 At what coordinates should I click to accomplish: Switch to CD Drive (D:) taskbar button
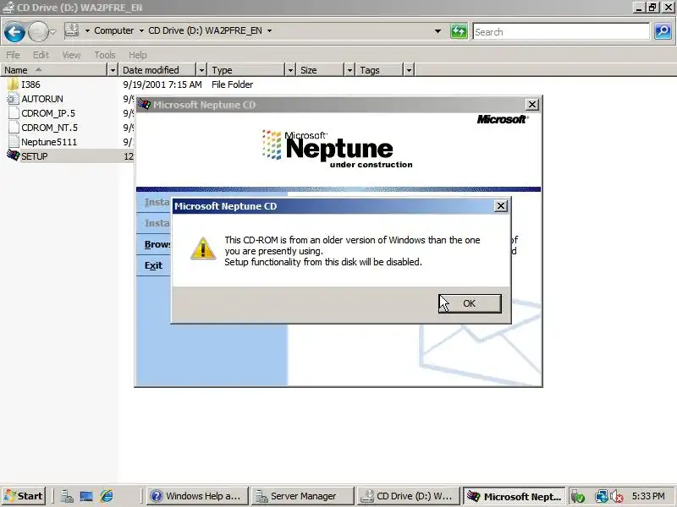[409, 496]
